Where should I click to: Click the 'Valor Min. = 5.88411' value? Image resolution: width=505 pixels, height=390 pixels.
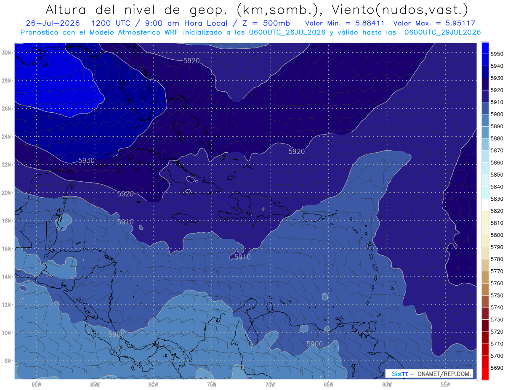click(345, 23)
